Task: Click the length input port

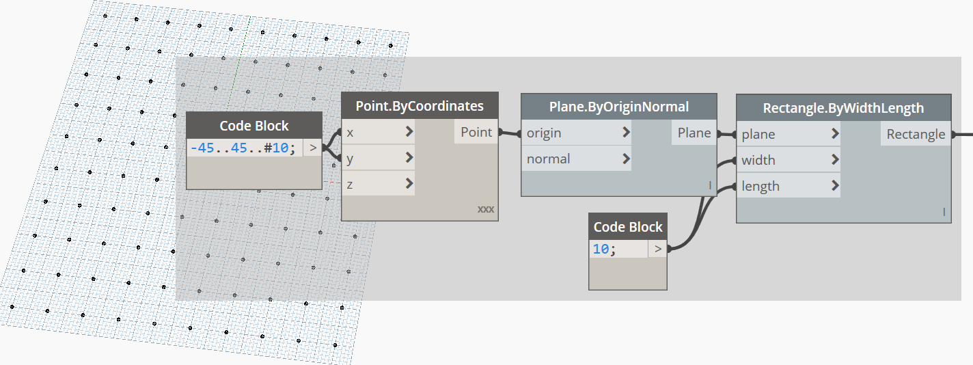Action: [x=789, y=186]
